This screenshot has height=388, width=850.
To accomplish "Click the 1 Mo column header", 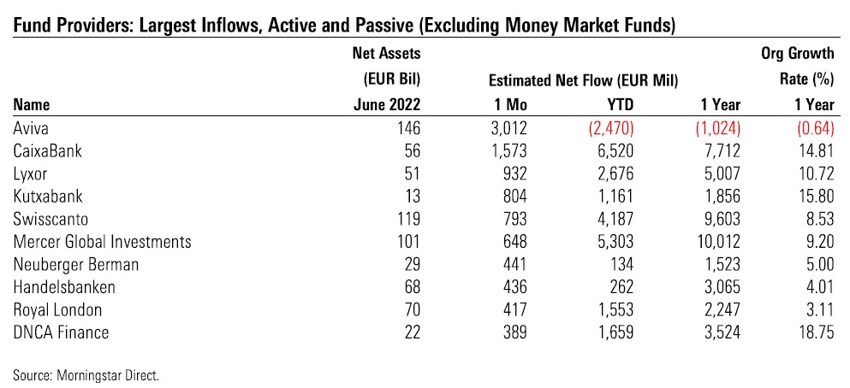I will click(522, 105).
